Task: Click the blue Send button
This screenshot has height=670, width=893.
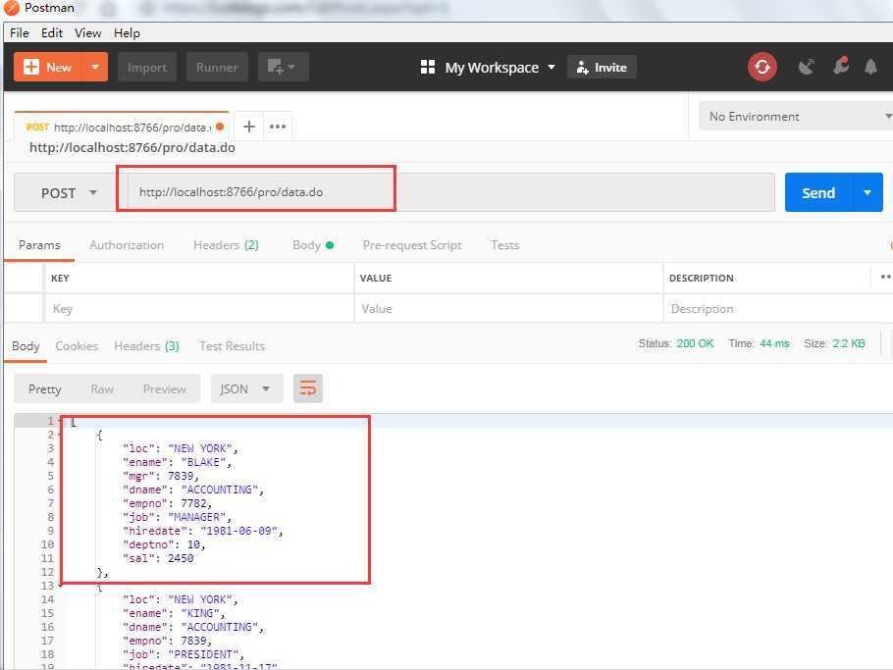Action: (818, 193)
